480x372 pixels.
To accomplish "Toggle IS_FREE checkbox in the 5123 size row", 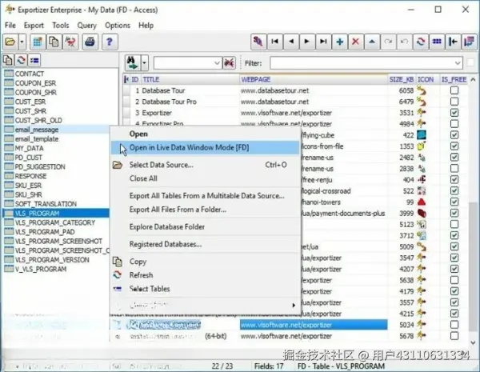I will pyautogui.click(x=454, y=225).
